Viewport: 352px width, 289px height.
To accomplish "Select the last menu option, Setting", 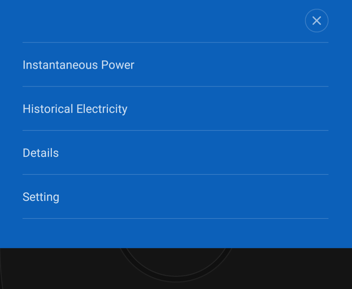I will (41, 197).
